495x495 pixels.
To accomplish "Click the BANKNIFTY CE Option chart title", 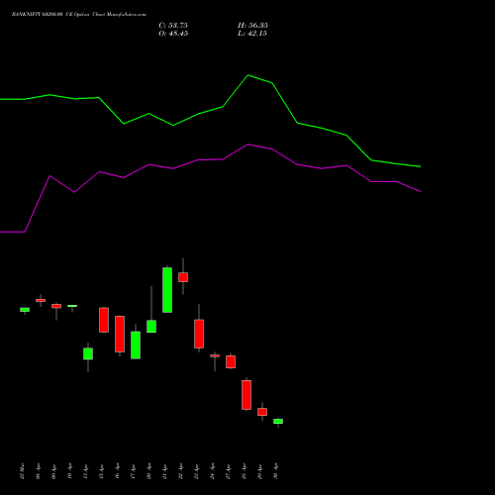I will click(x=79, y=14).
